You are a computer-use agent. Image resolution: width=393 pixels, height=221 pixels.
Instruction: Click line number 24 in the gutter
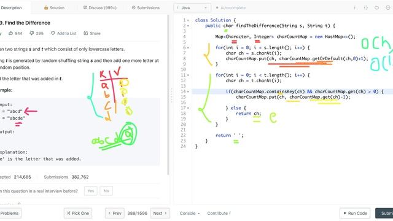(x=183, y=146)
